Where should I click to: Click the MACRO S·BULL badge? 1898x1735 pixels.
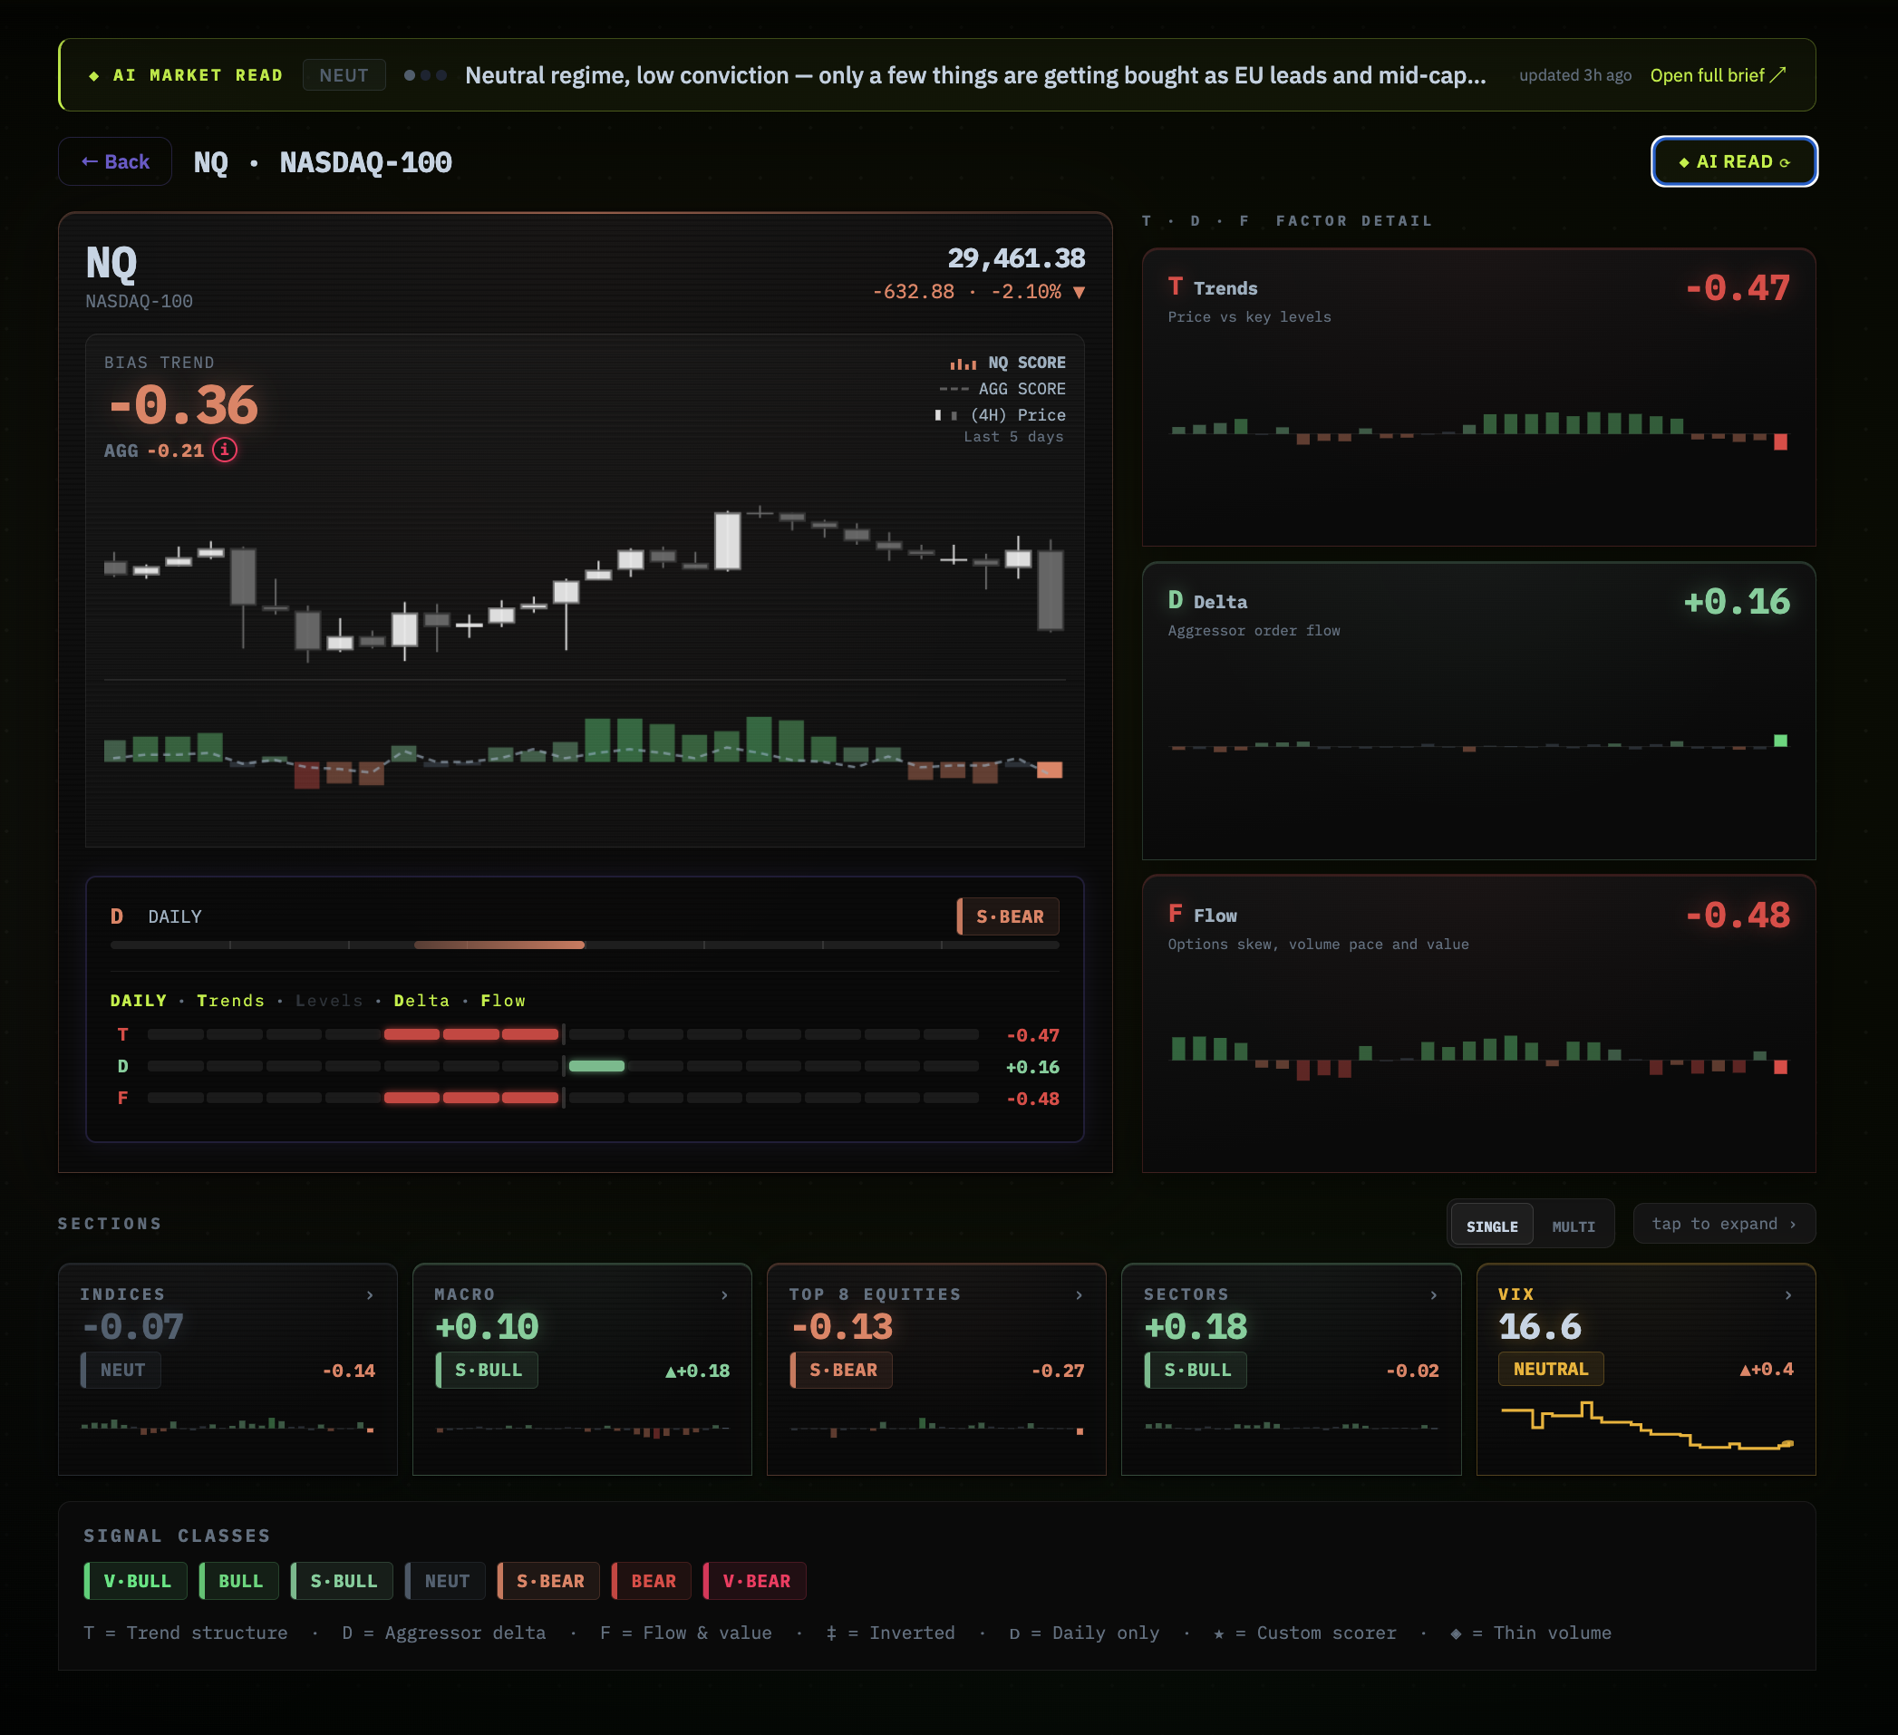tap(487, 1370)
